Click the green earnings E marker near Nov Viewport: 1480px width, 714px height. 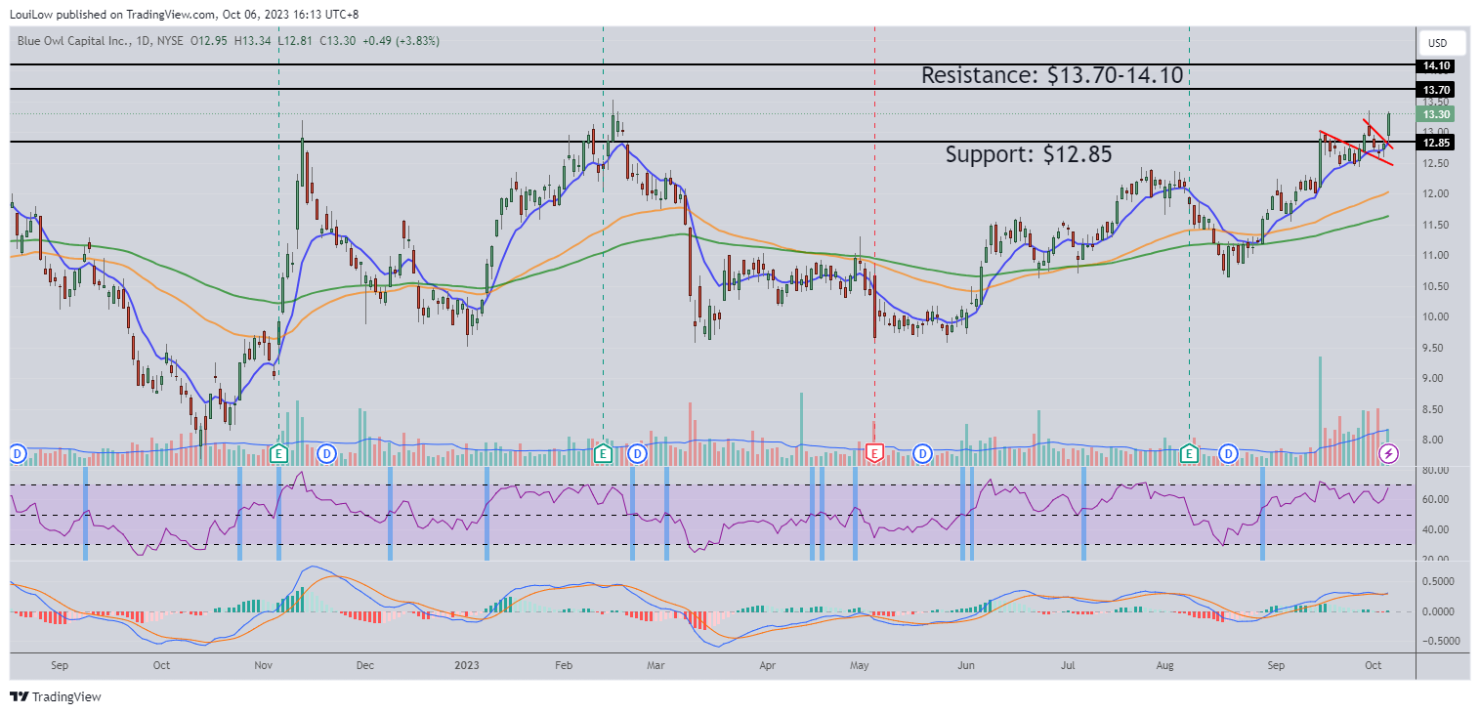pos(279,453)
